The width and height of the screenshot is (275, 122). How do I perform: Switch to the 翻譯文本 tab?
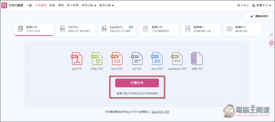(159, 29)
